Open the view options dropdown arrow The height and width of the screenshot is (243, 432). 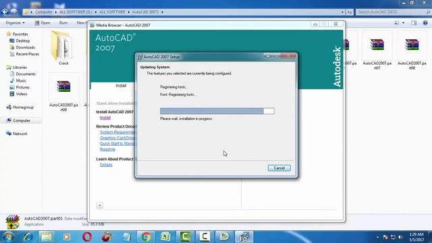(404, 22)
